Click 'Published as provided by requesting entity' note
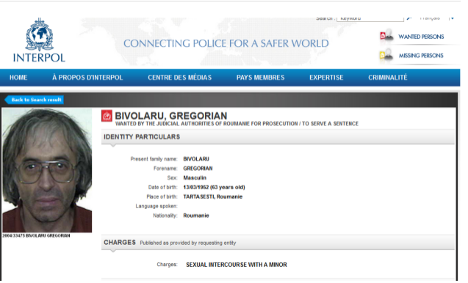 (188, 243)
